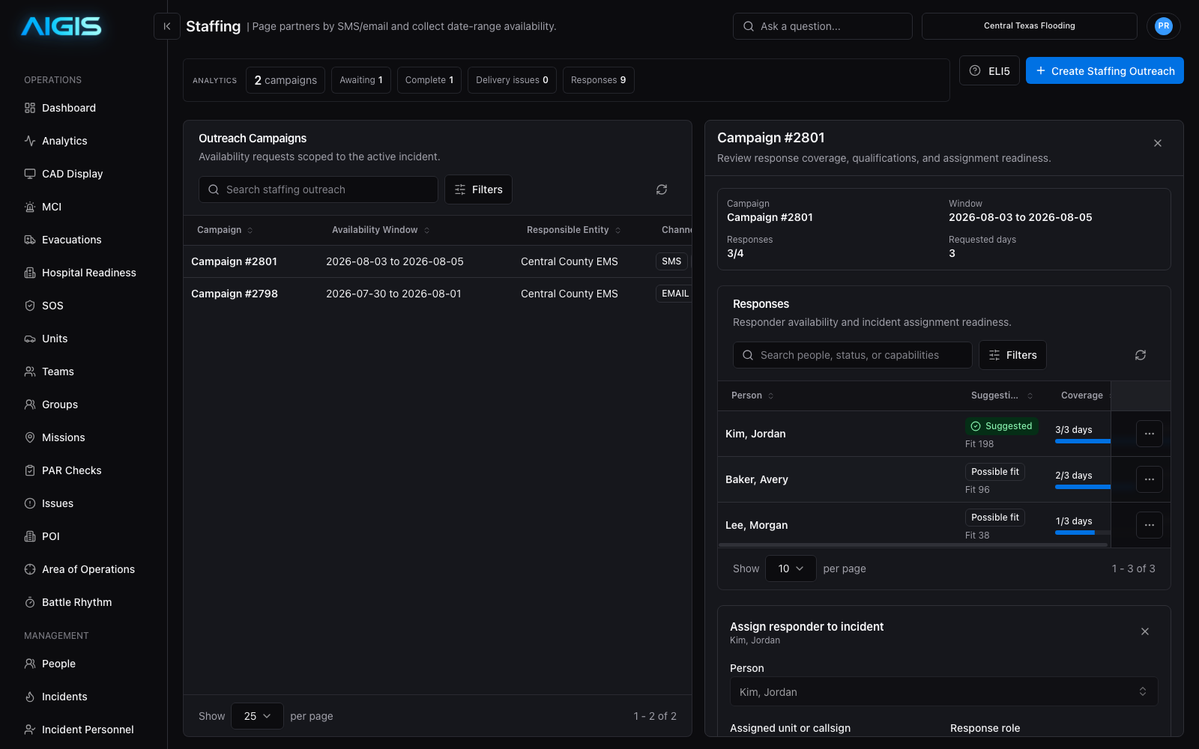1199x749 pixels.
Task: Filter by Complete 1 chip
Action: click(x=429, y=80)
